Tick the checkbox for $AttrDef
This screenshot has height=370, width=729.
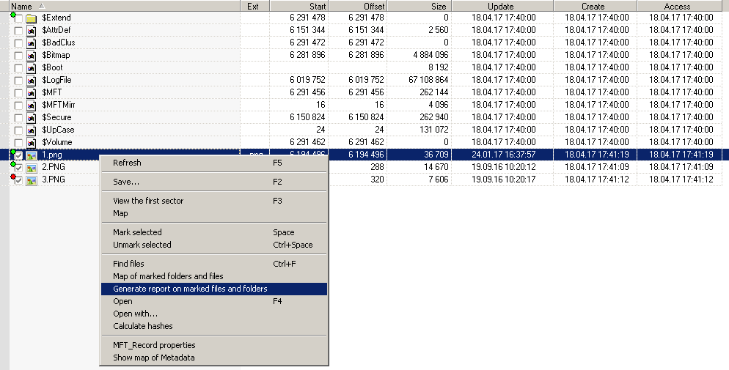point(18,31)
